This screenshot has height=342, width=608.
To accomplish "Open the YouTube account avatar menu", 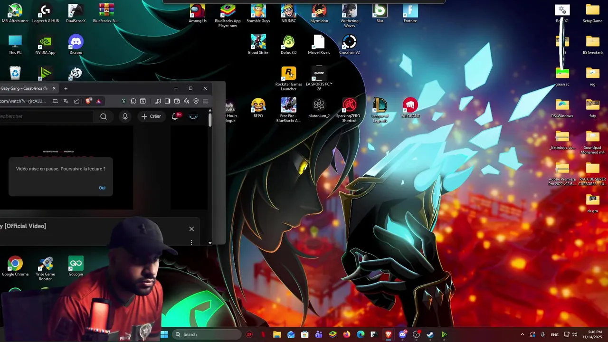I will click(193, 116).
